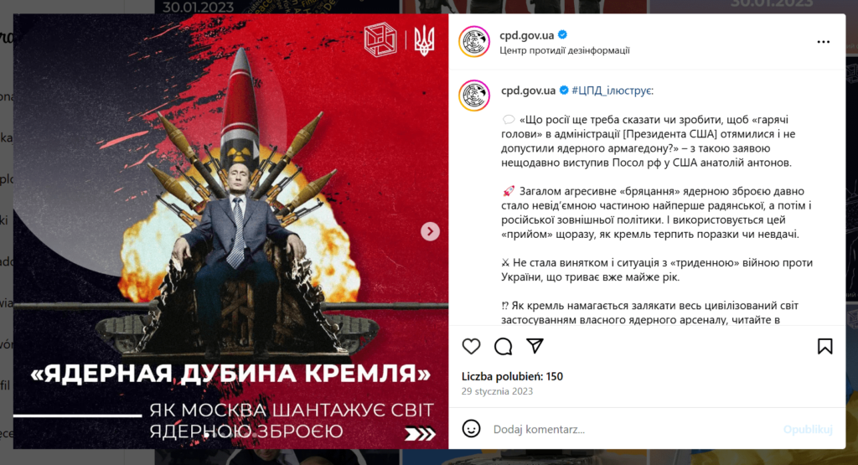Open the emoji picker smiley icon
Image resolution: width=858 pixels, height=465 pixels.
471,428
